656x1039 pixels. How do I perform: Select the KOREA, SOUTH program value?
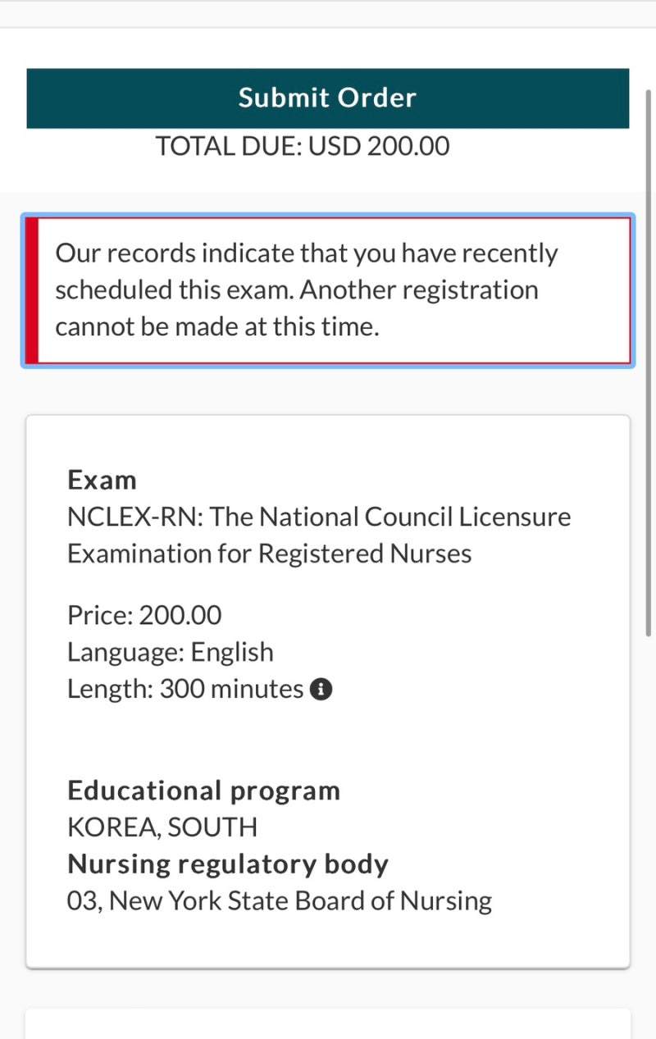[x=162, y=827]
